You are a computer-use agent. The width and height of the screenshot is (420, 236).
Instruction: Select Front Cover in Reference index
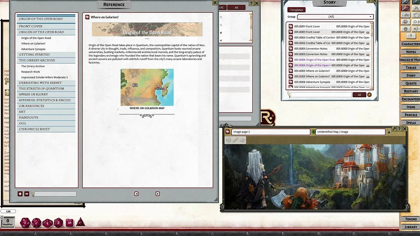(46, 26)
